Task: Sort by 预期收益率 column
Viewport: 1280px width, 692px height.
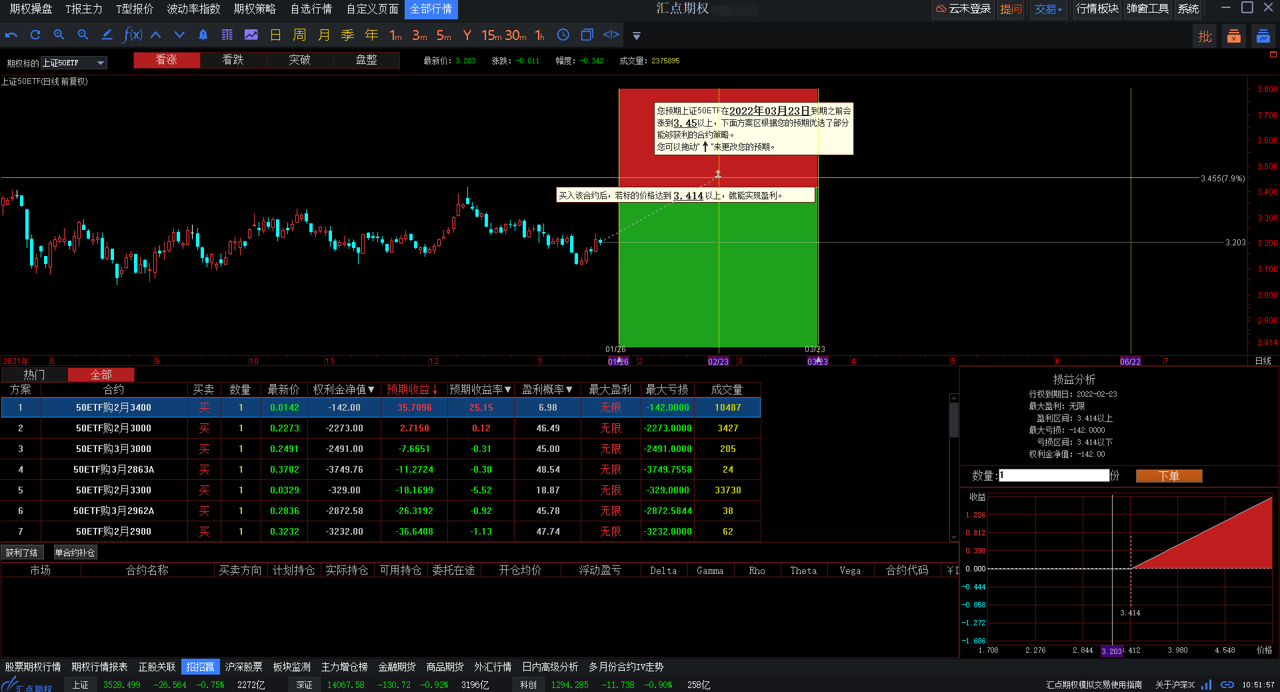Action: point(481,389)
